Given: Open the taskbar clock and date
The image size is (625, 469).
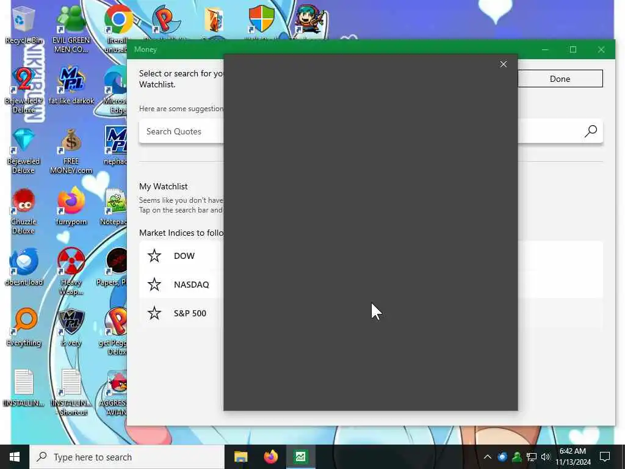Looking at the screenshot, I should [x=573, y=457].
